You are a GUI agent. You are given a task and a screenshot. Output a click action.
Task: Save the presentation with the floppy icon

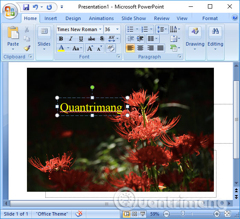[x=26, y=7]
